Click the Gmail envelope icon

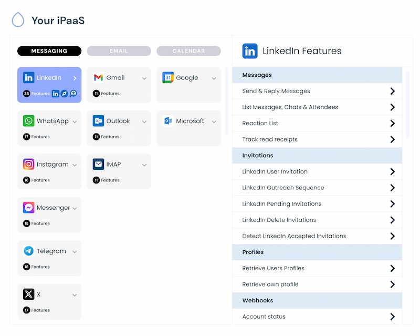[98, 78]
